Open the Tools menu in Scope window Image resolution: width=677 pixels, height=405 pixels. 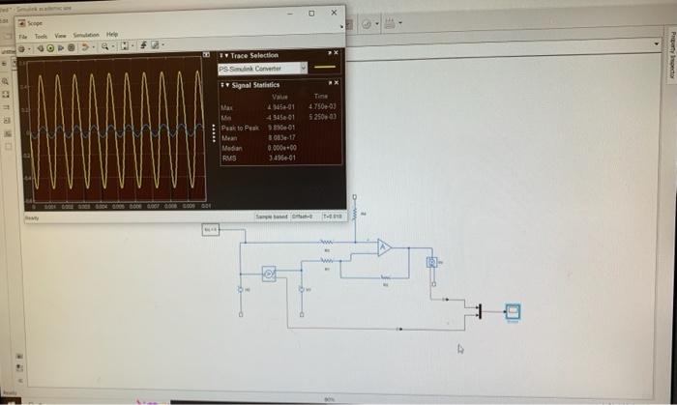(x=41, y=36)
